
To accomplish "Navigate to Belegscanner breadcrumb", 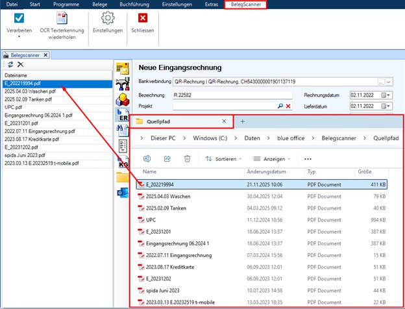I will point(339,138).
